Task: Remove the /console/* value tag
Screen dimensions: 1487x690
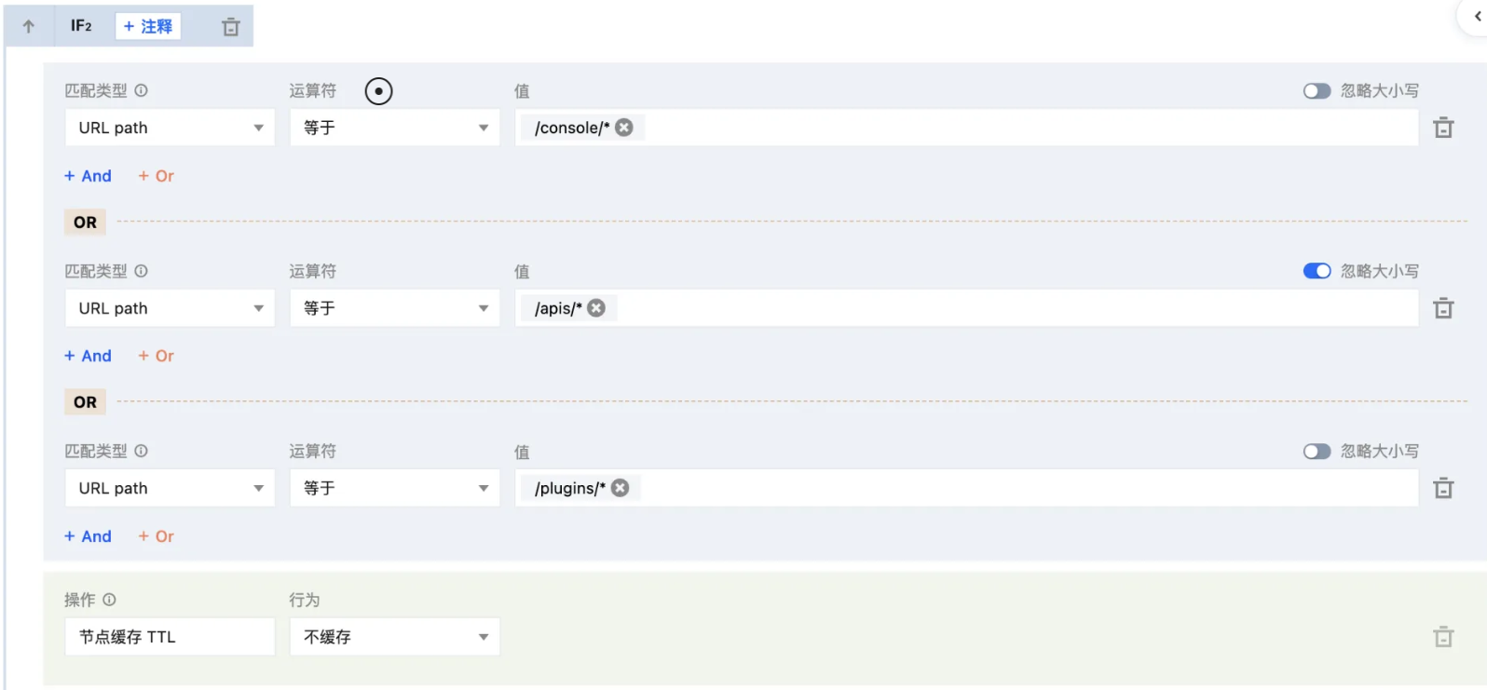Action: (x=624, y=128)
